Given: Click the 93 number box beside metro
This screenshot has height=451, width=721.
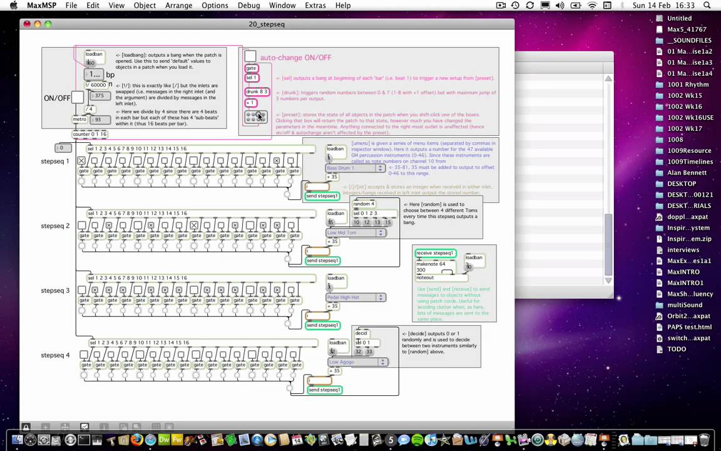Looking at the screenshot, I should 100,120.
